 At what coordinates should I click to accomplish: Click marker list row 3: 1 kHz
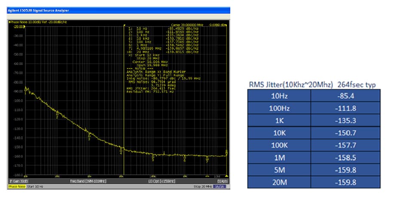(x=163, y=35)
